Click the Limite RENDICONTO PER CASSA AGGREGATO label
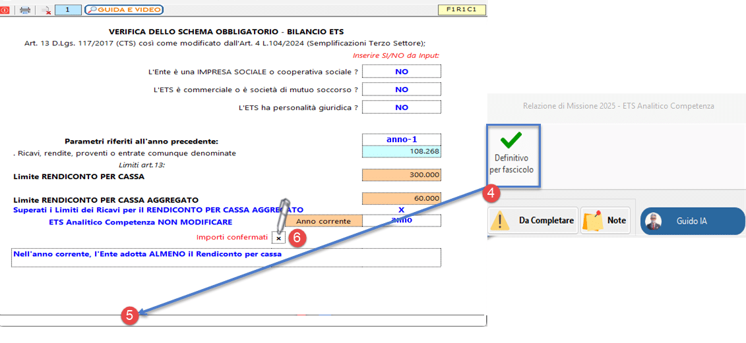This screenshot has height=343, width=746. point(106,200)
